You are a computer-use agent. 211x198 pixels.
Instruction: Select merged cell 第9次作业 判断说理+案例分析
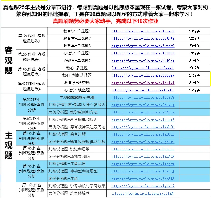click(x=32, y=171)
